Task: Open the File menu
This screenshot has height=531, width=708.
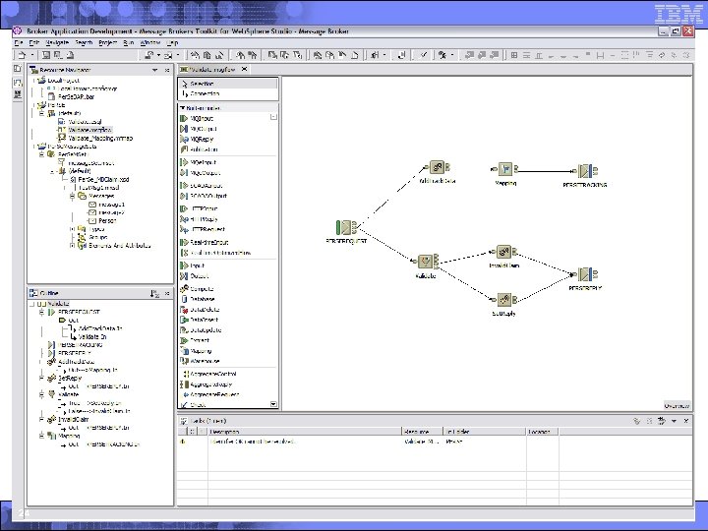Action: tap(18, 42)
